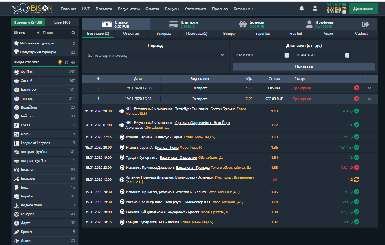Screen dimensions: 385x245
Task: Click the search magnifier in sidebar
Action: [x=73, y=33]
